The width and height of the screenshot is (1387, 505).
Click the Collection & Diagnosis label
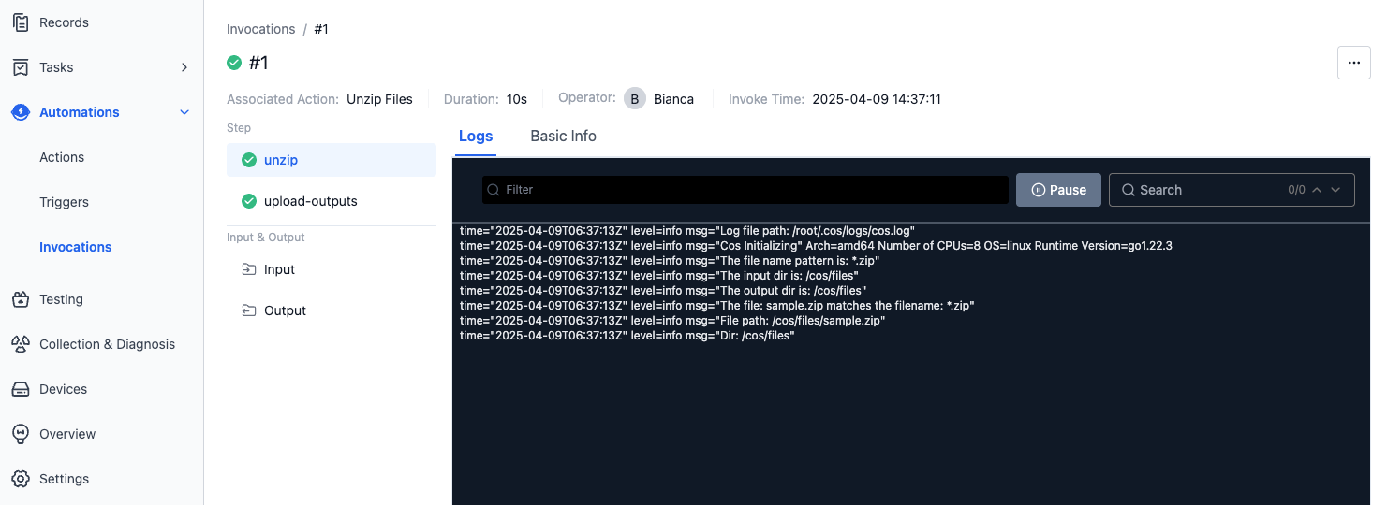point(107,344)
